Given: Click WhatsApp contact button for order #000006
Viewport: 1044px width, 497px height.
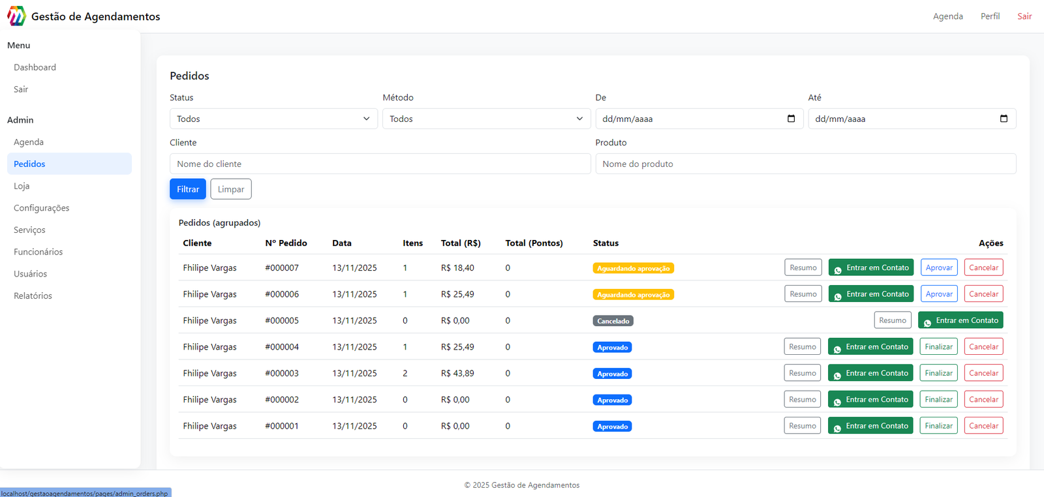Looking at the screenshot, I should tap(870, 294).
